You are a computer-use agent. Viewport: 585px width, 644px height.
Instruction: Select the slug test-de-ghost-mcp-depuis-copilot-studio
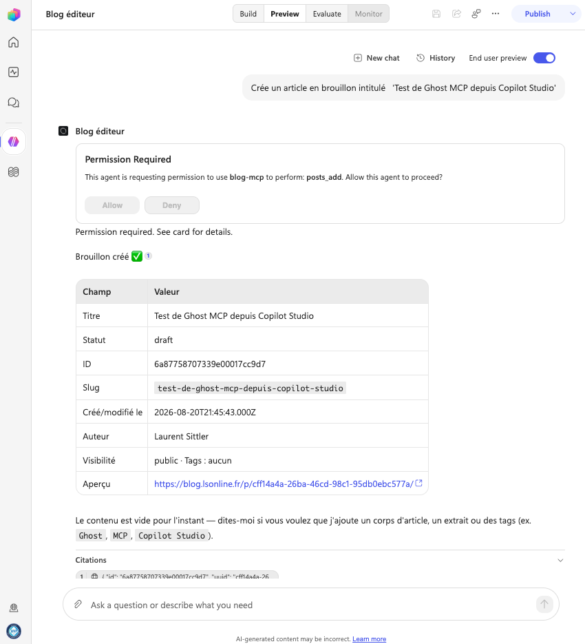[250, 388]
